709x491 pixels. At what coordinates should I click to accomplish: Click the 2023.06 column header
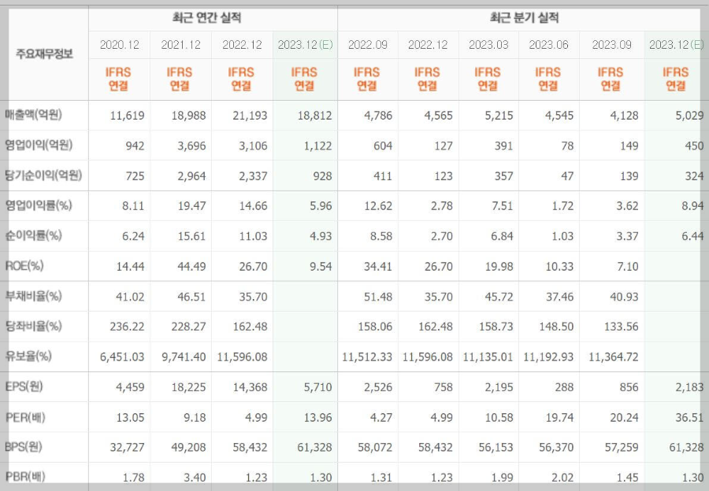tap(548, 45)
